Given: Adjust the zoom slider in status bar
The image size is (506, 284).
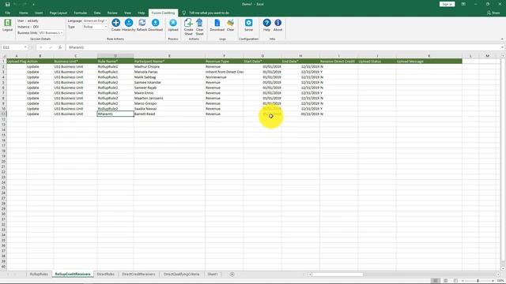Looking at the screenshot, I should [478, 281].
